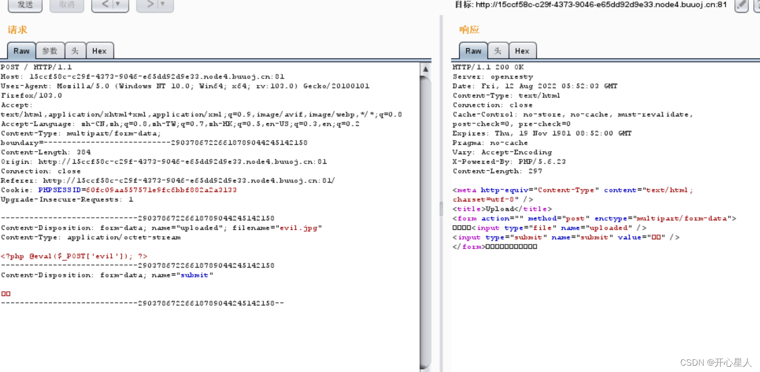
Task: Go back to previous request with < arrow
Action: click(x=104, y=5)
